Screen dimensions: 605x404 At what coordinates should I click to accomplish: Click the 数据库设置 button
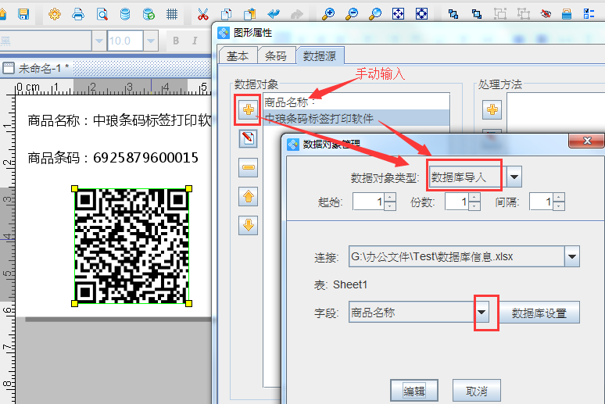539,313
